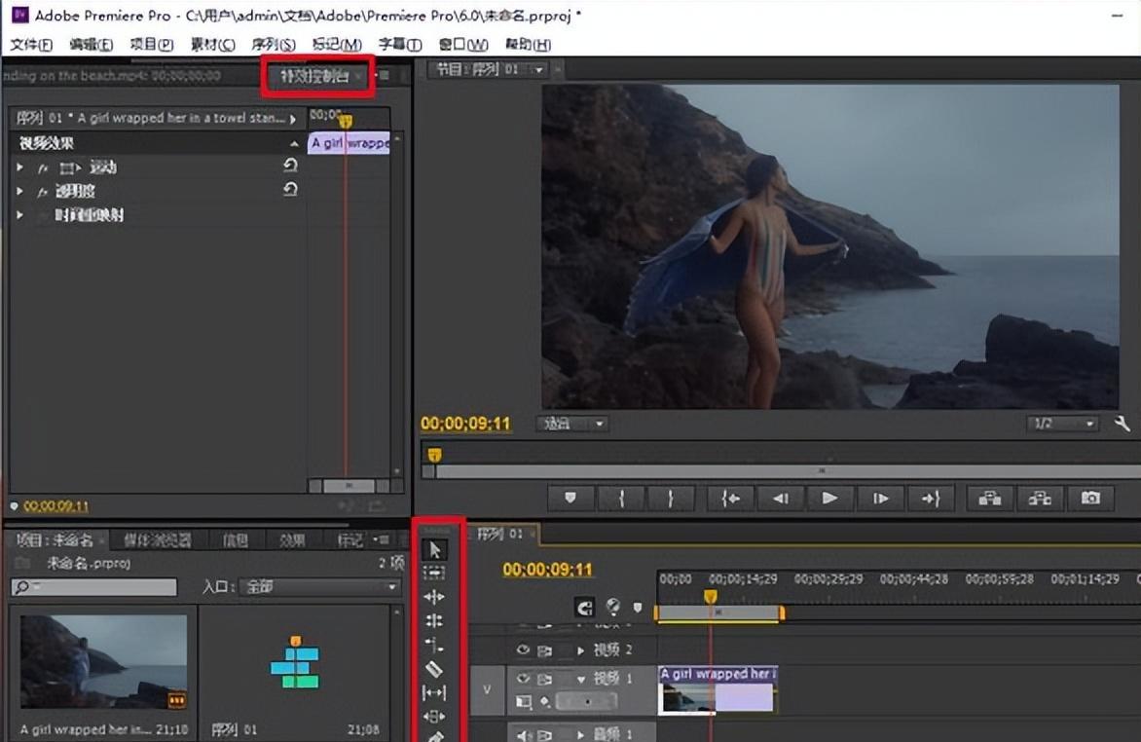Click the Extract button

tap(1040, 498)
